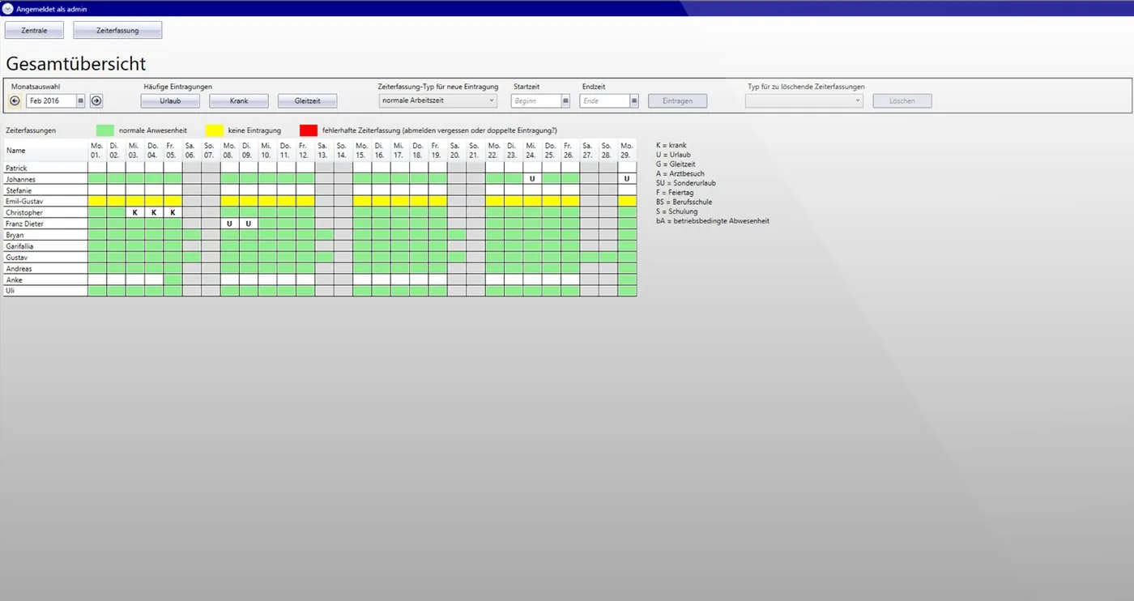Select Franz Dieter's 'U' cell on Mo. 08.

[230, 224]
